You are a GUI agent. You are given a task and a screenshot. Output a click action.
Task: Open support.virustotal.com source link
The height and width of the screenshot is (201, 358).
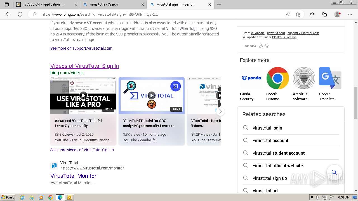pos(303,33)
